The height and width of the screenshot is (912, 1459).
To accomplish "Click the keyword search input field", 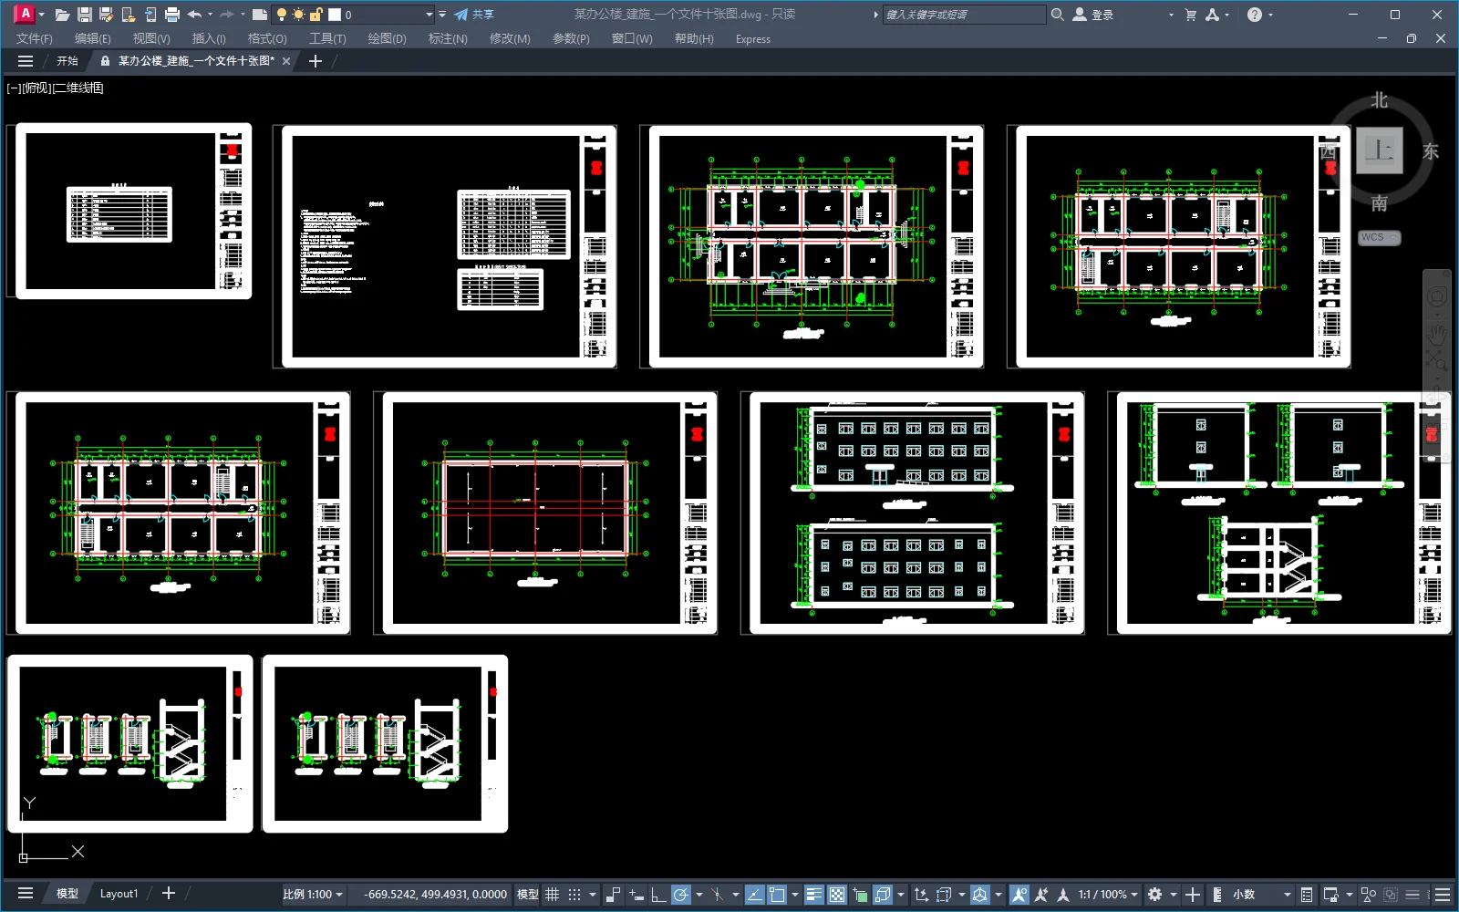I will [x=964, y=15].
